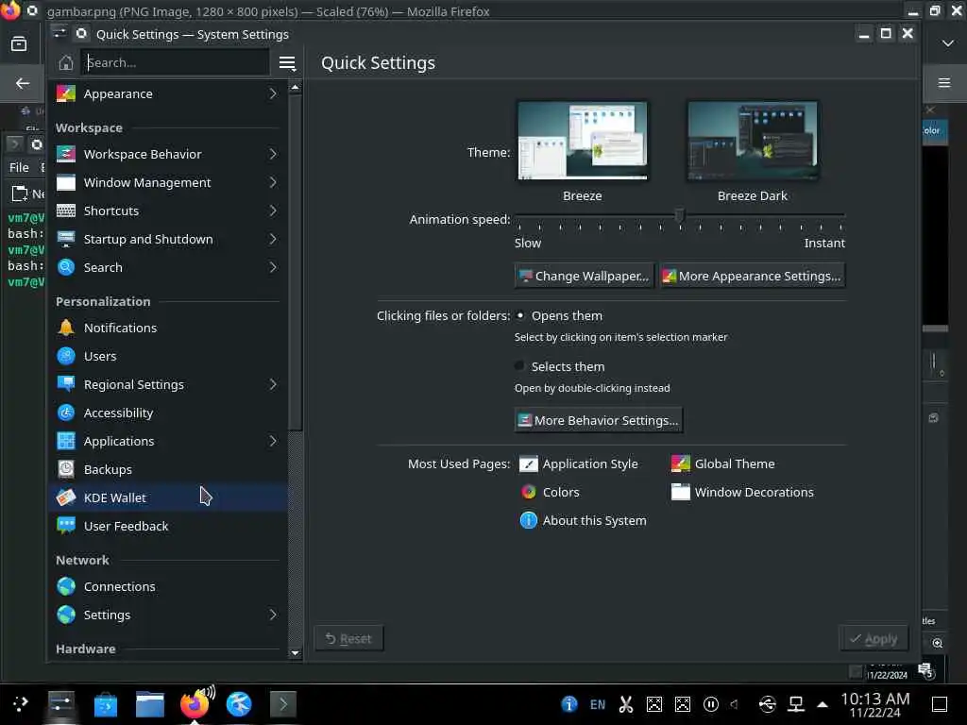Expand the Appearance category chevron

tap(273, 93)
